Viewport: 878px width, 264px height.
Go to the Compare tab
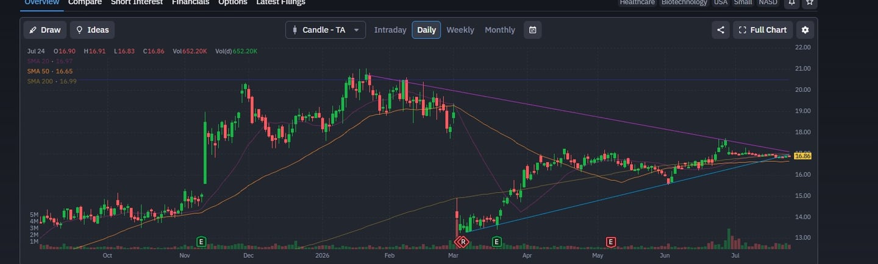[x=85, y=2]
